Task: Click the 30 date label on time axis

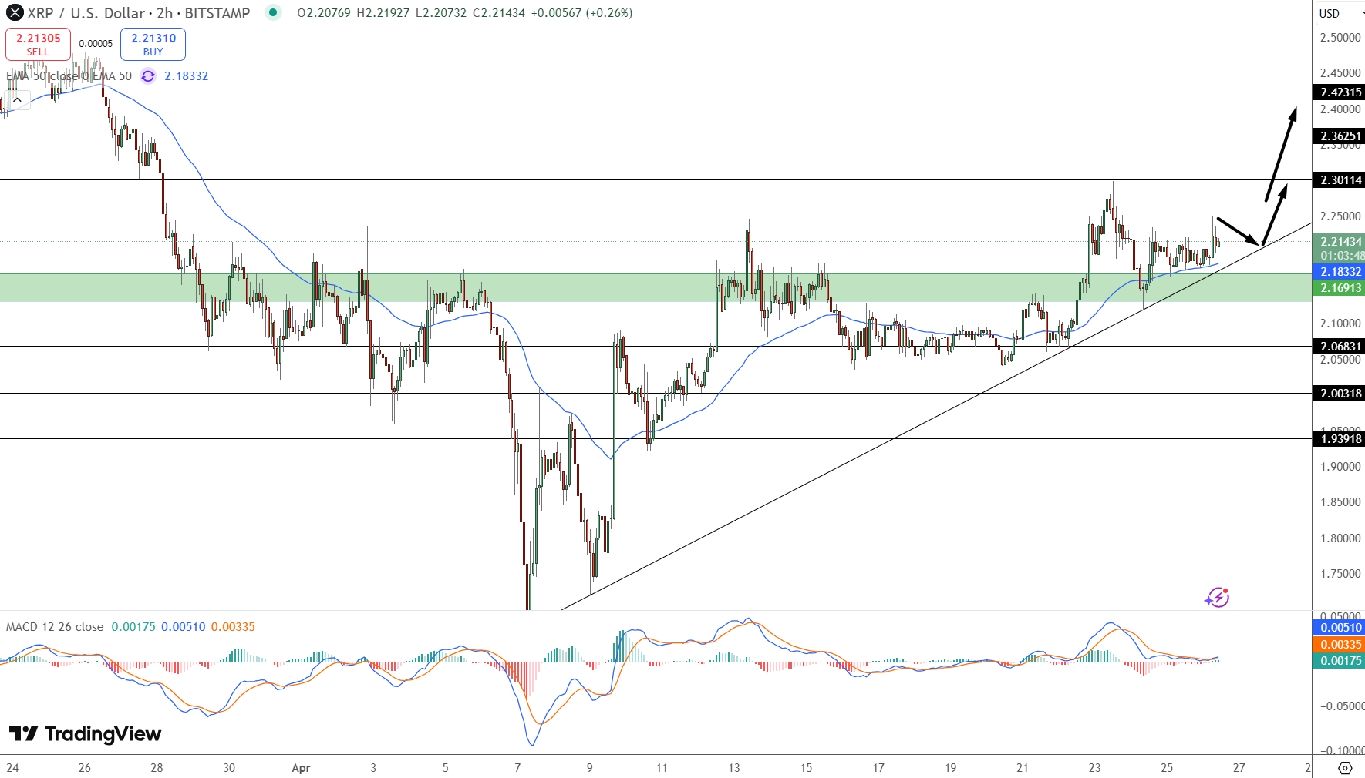Action: pyautogui.click(x=229, y=768)
